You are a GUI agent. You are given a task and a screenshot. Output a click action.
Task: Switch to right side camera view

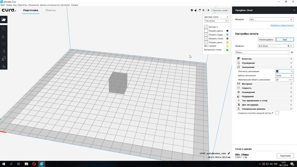[208, 10]
